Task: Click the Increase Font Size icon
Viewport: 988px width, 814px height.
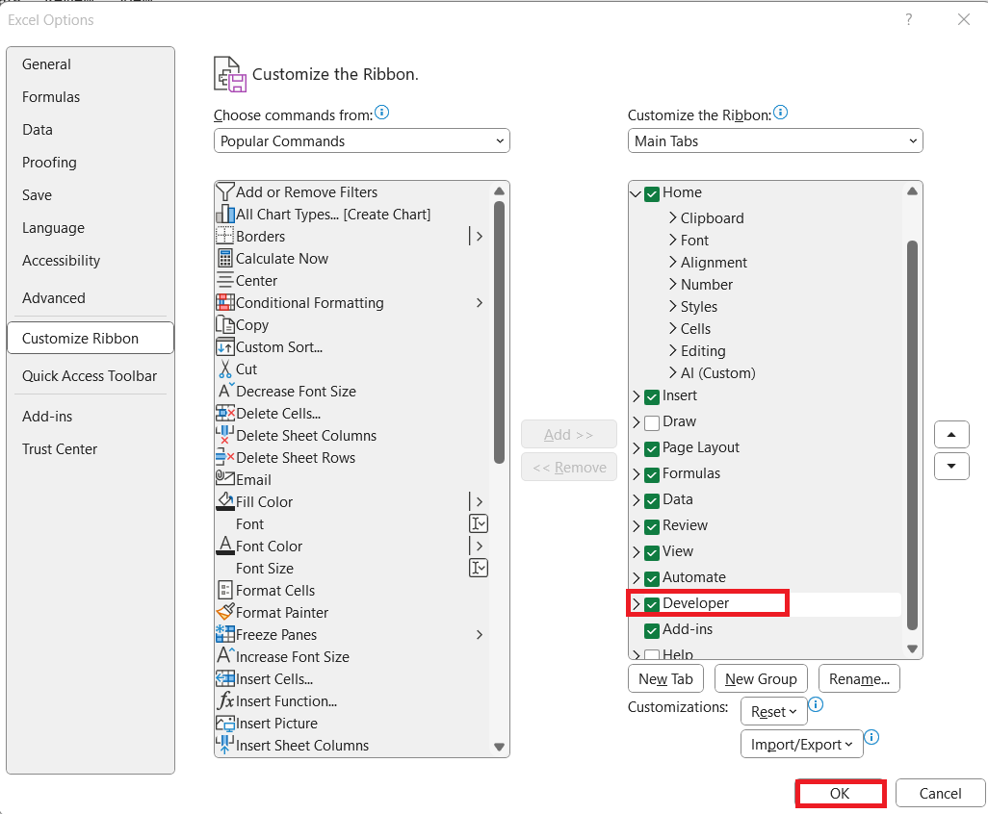Action: coord(226,656)
